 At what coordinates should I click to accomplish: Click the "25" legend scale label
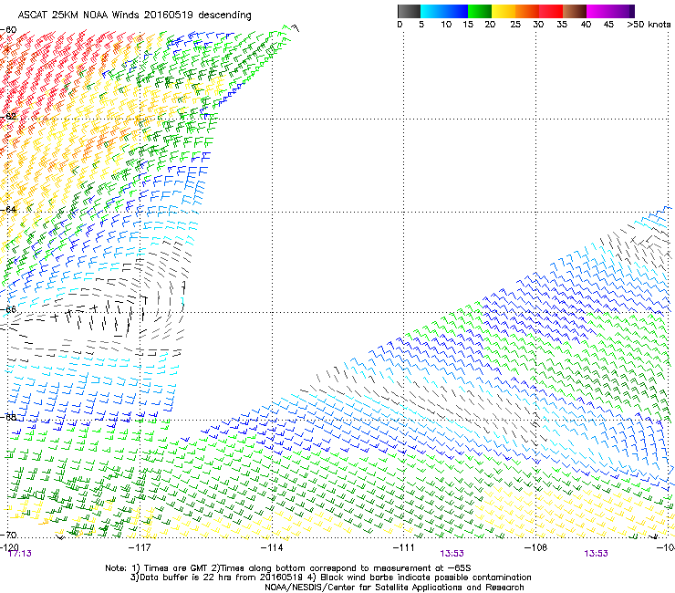pos(515,25)
